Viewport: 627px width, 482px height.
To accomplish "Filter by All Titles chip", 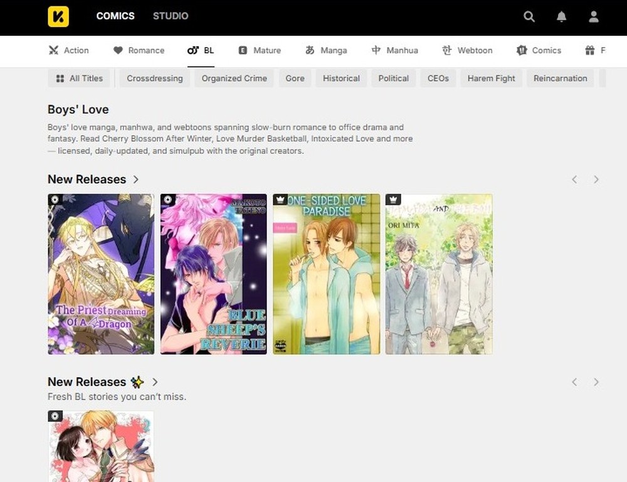I will pyautogui.click(x=80, y=78).
